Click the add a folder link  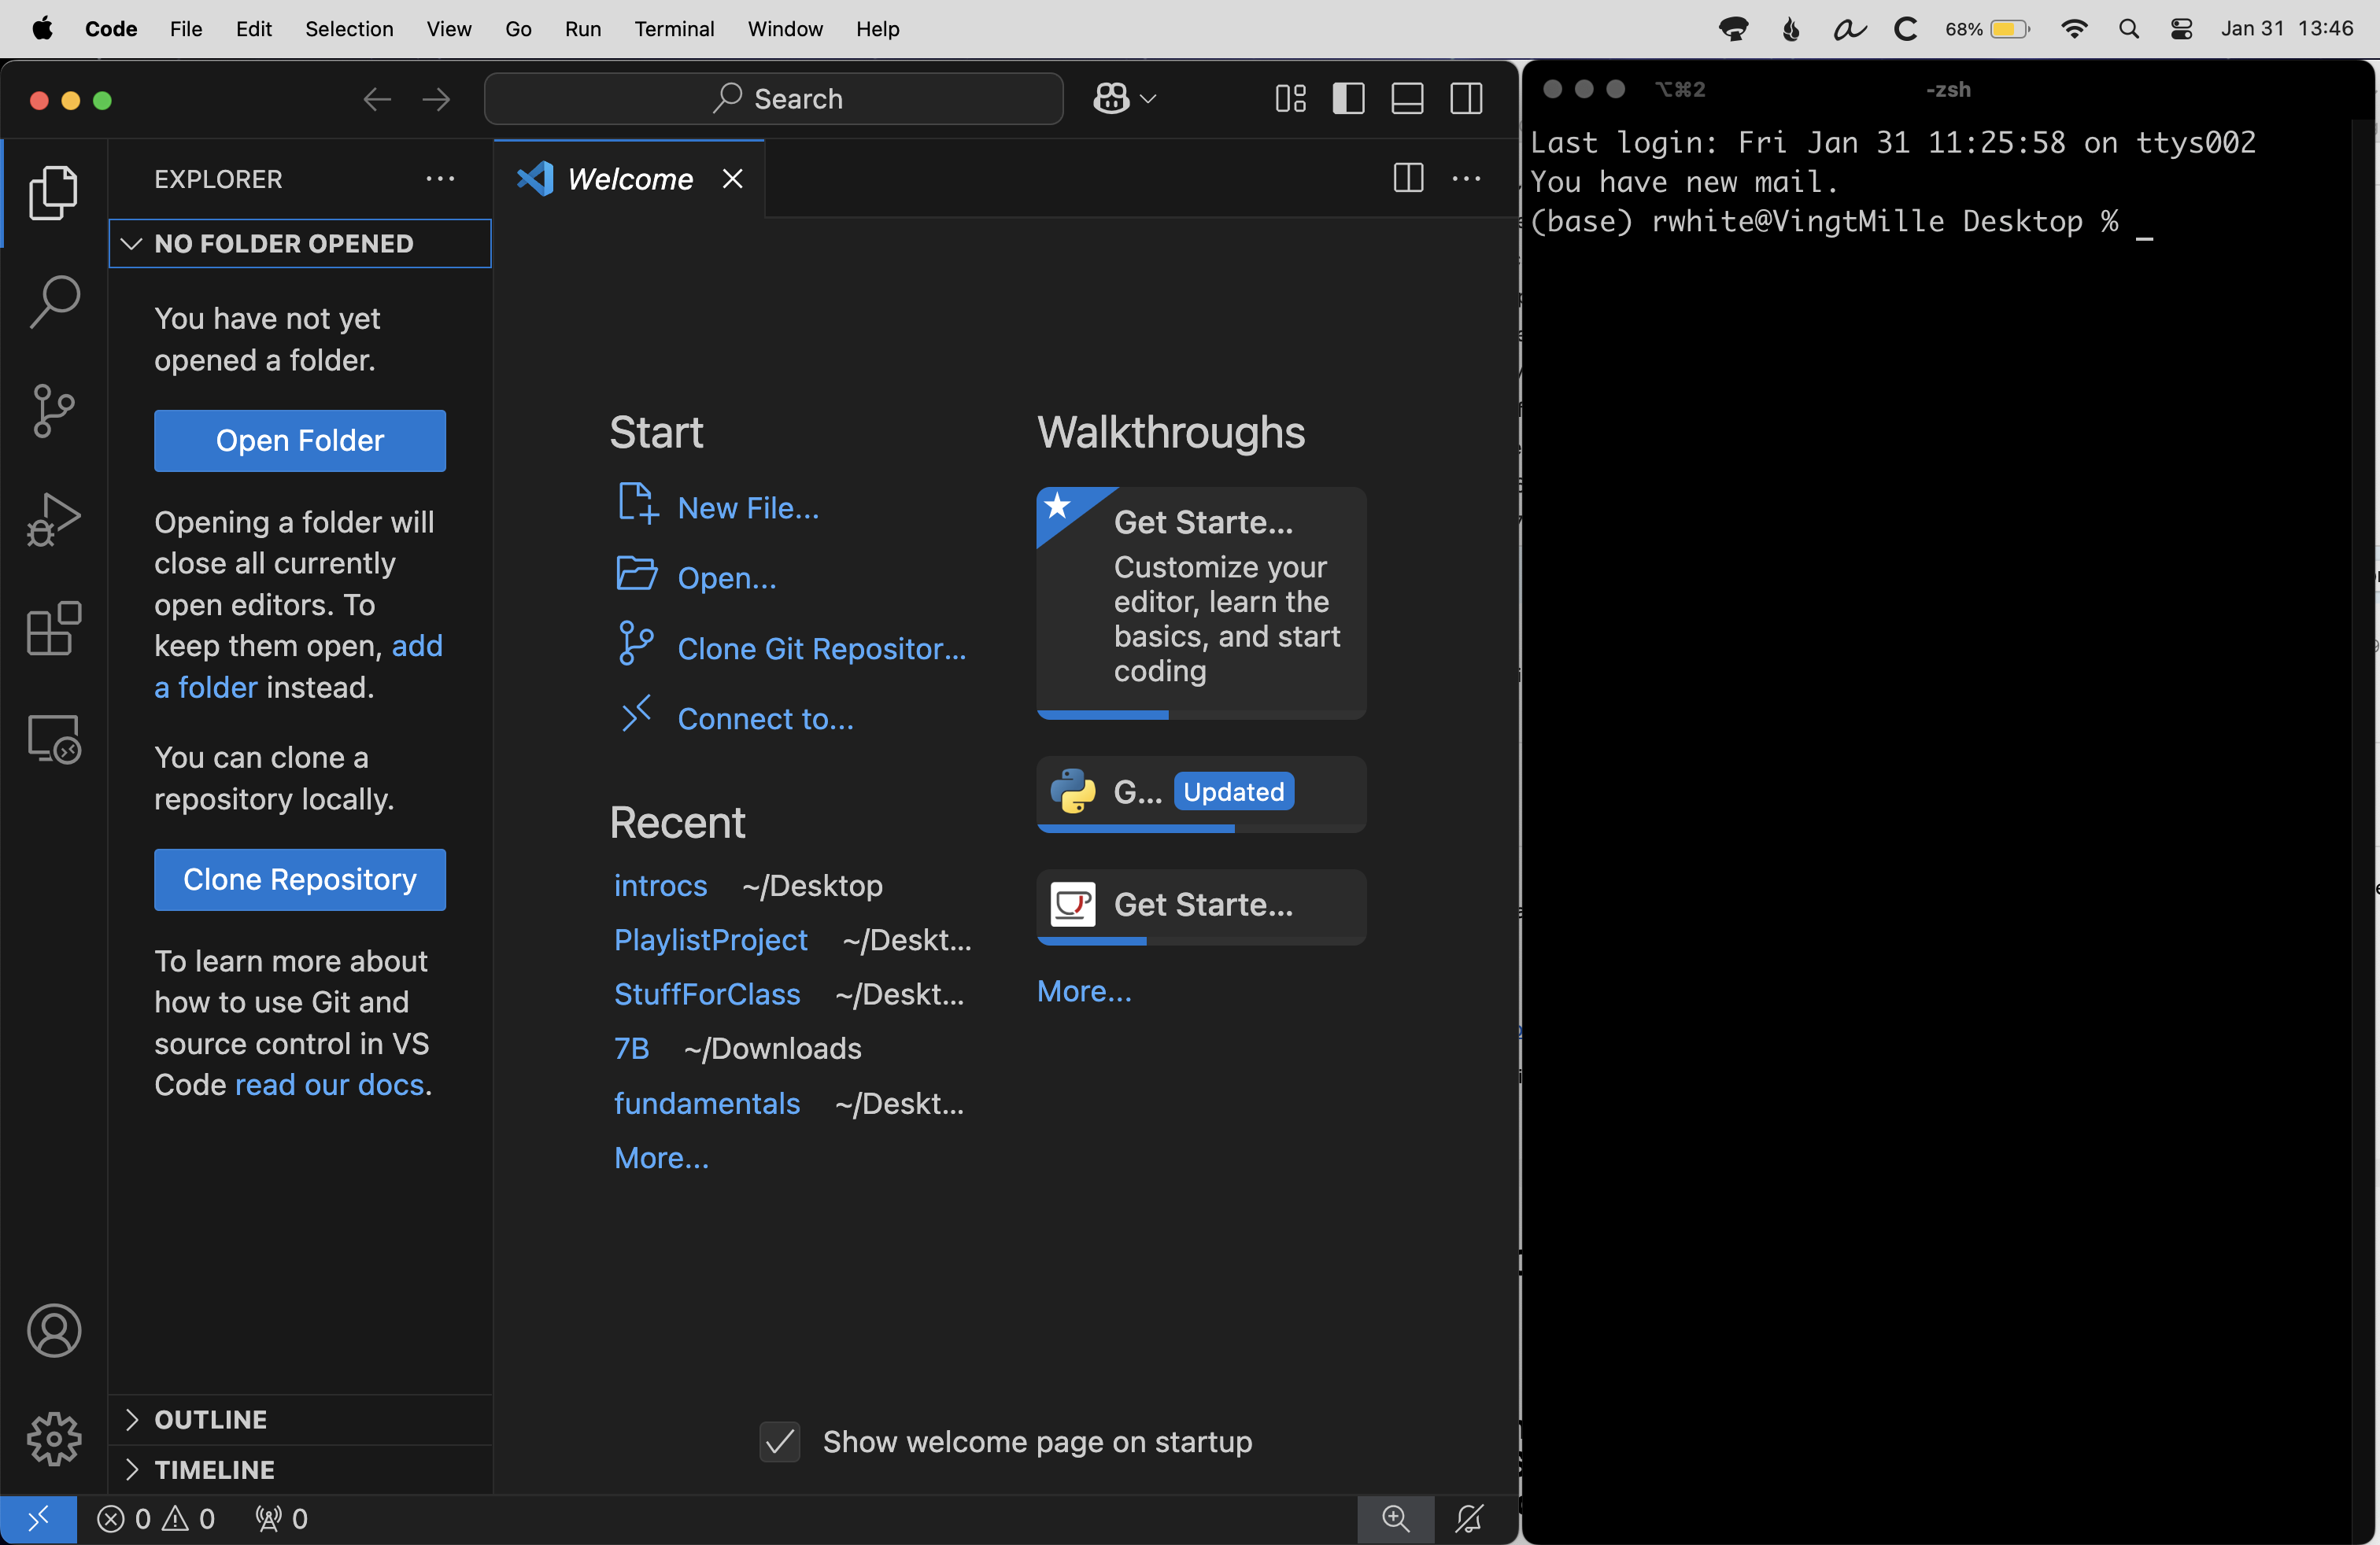point(298,666)
